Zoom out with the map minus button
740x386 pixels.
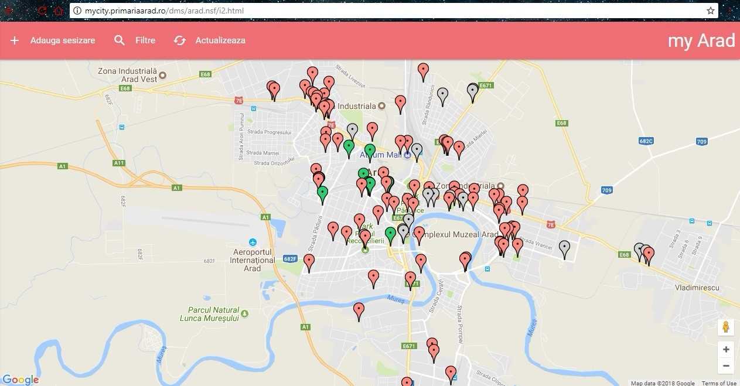726,366
